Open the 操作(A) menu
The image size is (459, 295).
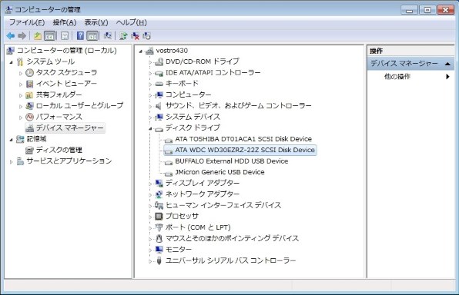pyautogui.click(x=65, y=22)
